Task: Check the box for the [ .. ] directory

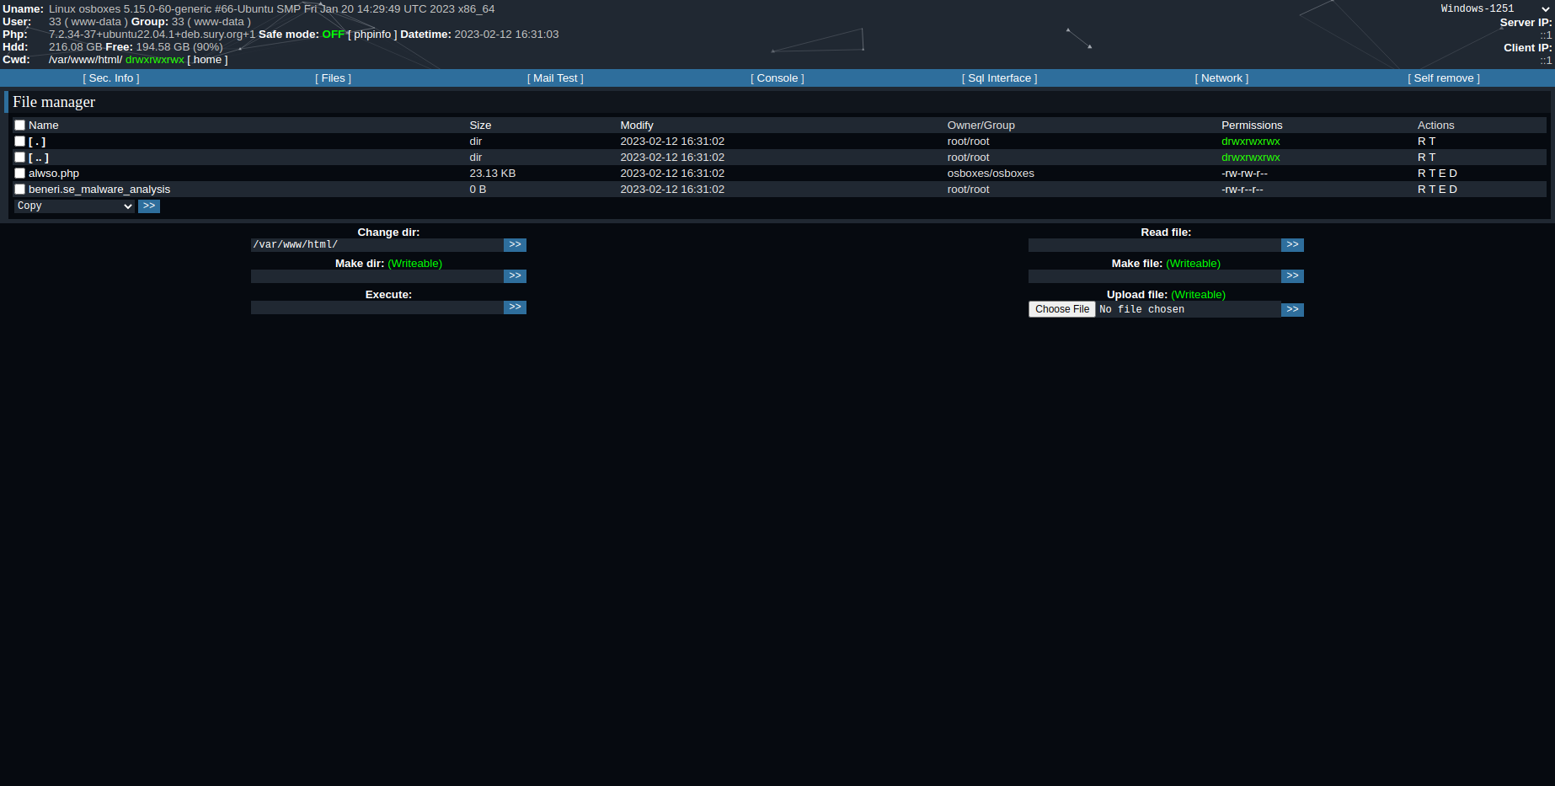Action: [x=19, y=158]
